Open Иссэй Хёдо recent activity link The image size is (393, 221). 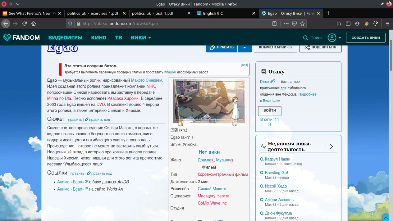tap(276, 186)
